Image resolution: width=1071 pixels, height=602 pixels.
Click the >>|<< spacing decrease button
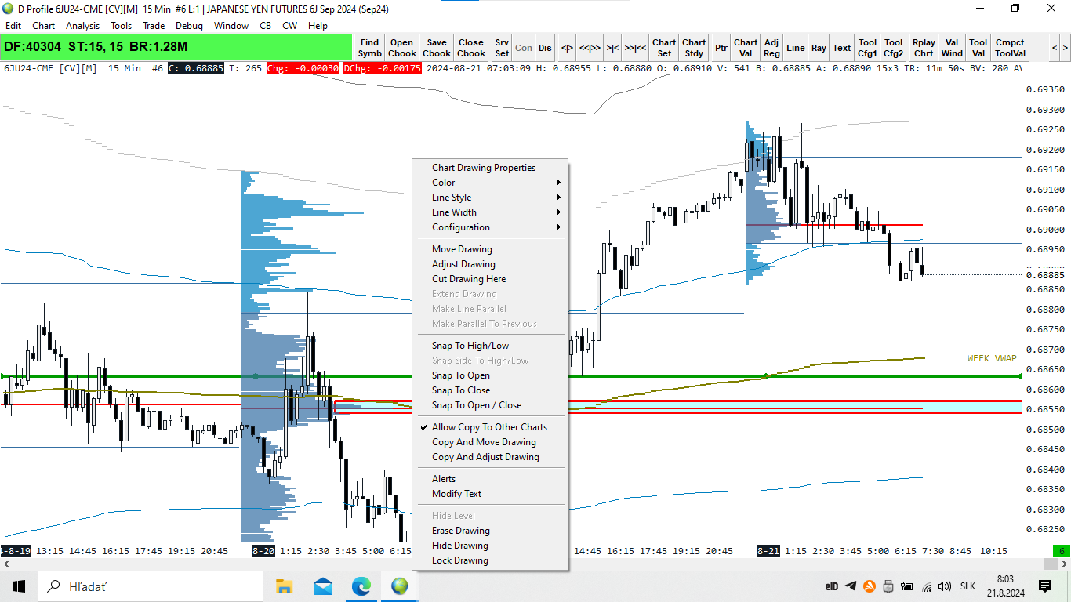(x=635, y=48)
